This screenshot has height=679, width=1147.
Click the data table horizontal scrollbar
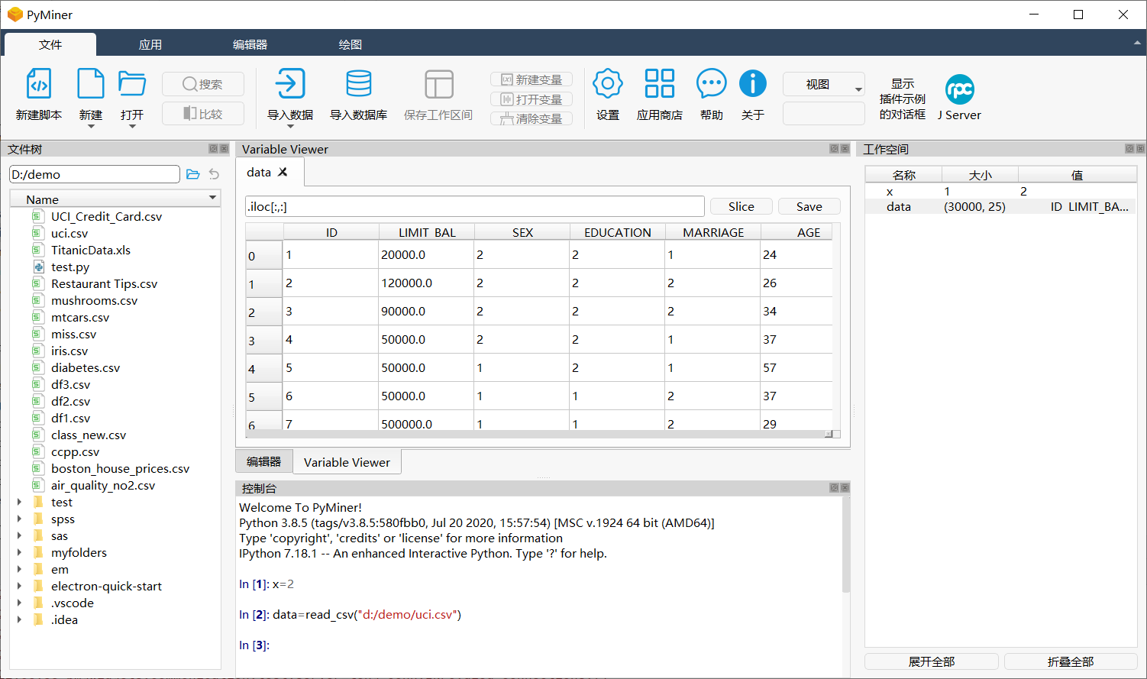538,434
